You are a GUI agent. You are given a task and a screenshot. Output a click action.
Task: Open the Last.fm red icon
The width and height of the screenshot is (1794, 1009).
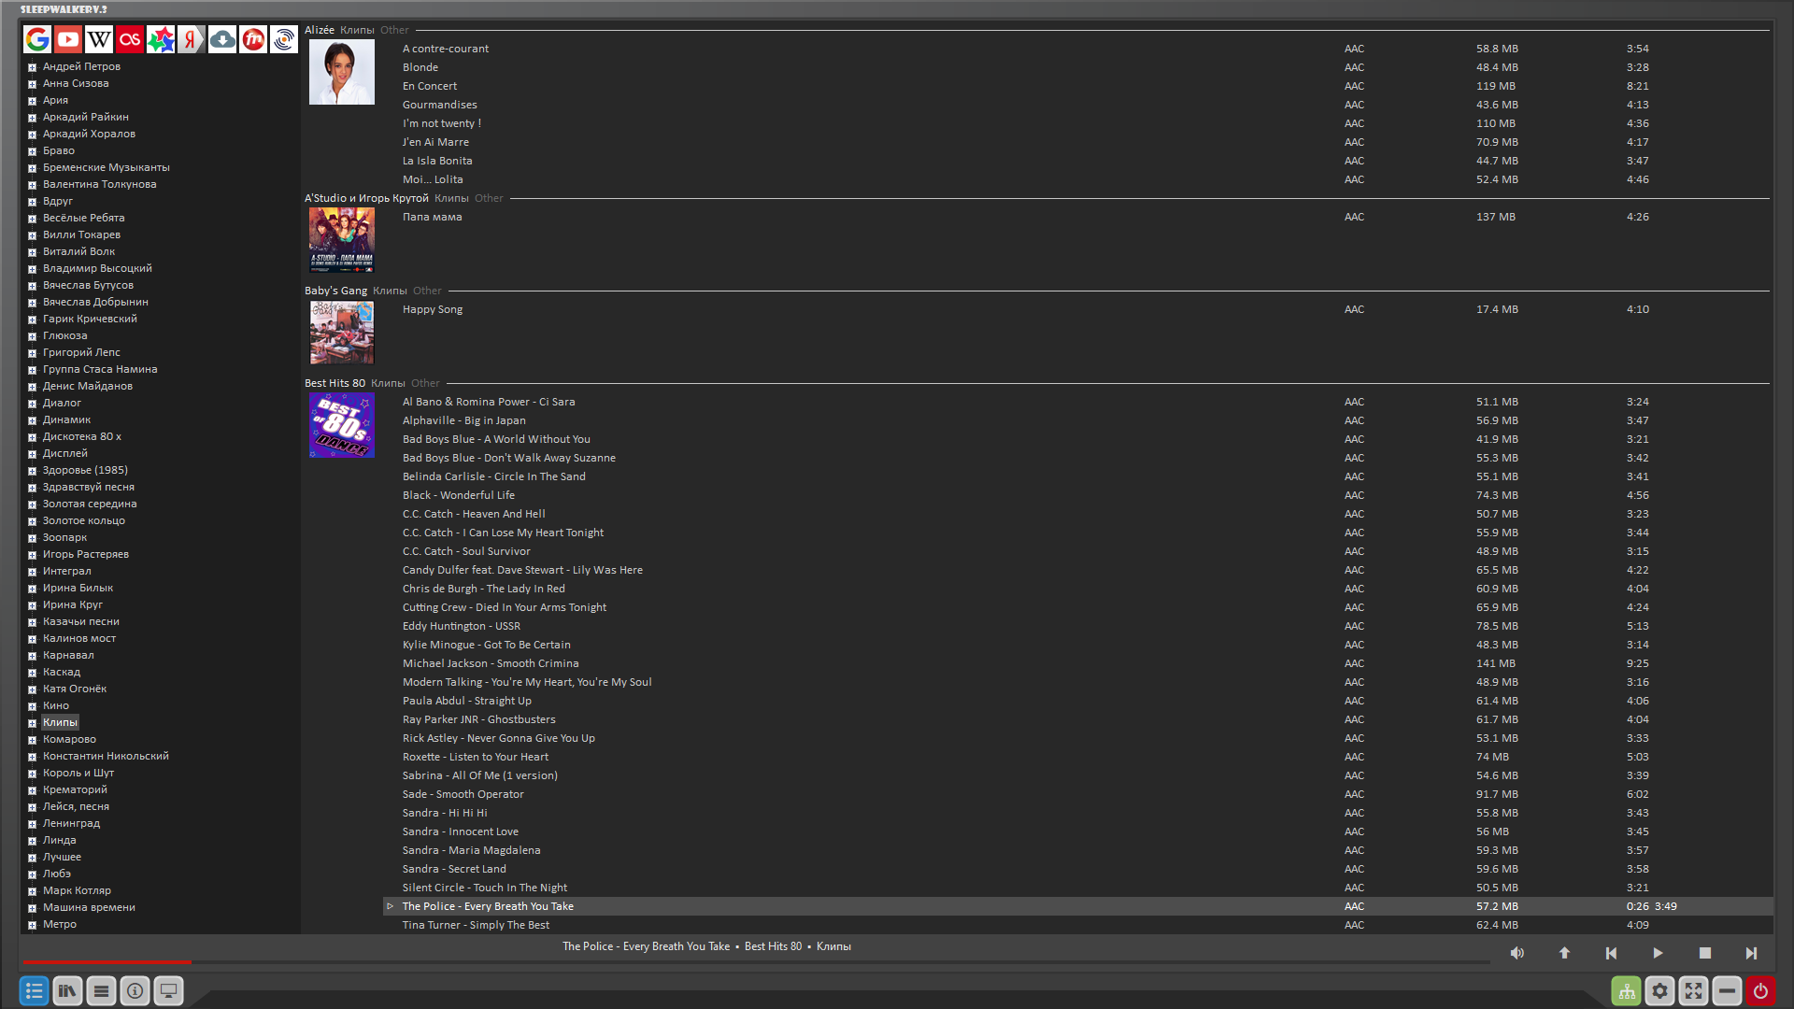click(130, 39)
